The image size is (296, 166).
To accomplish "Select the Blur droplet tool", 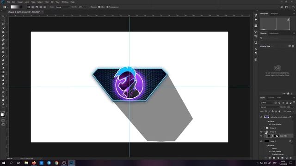I will coord(3,76).
